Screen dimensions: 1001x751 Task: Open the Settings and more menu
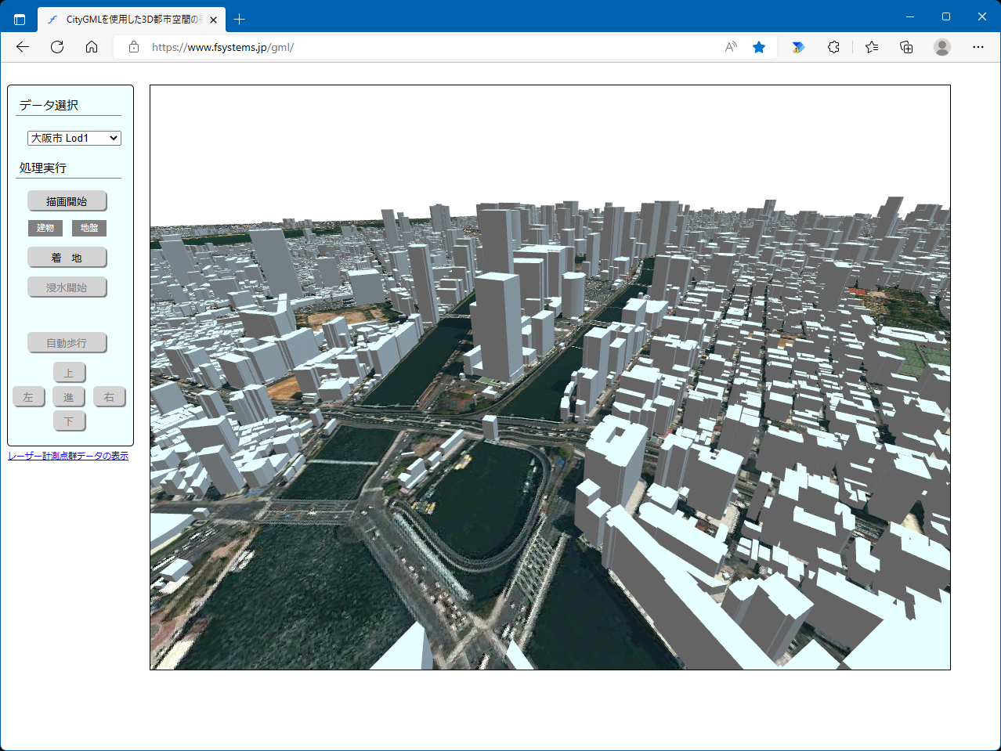[x=978, y=47]
